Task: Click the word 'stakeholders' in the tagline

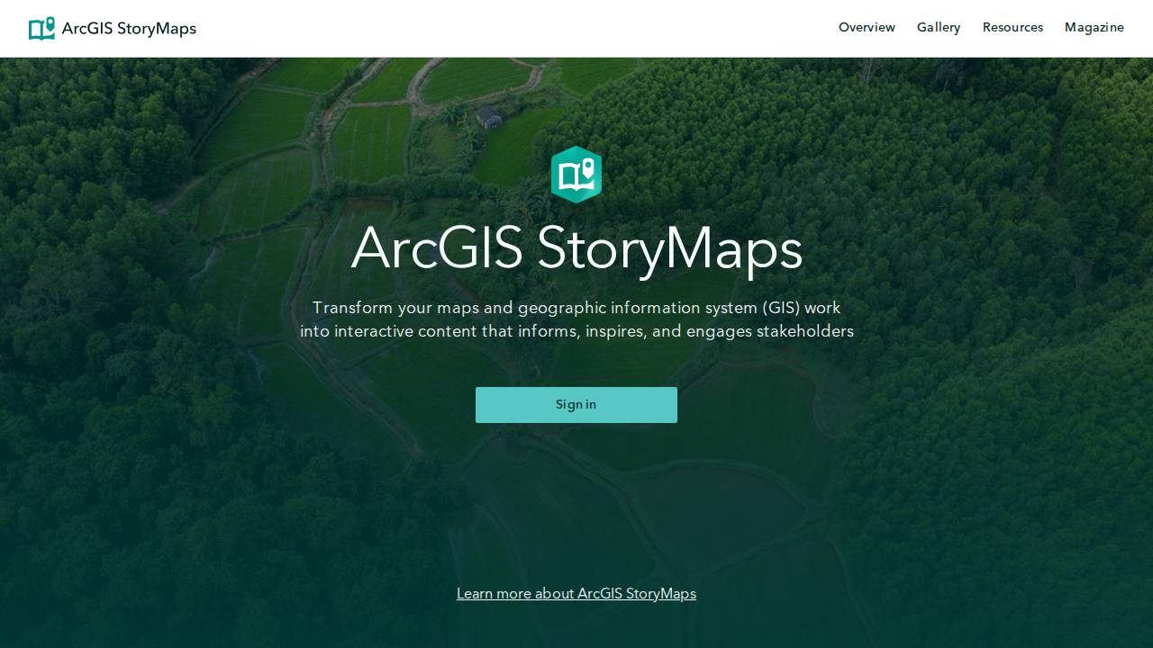Action: [x=804, y=331]
